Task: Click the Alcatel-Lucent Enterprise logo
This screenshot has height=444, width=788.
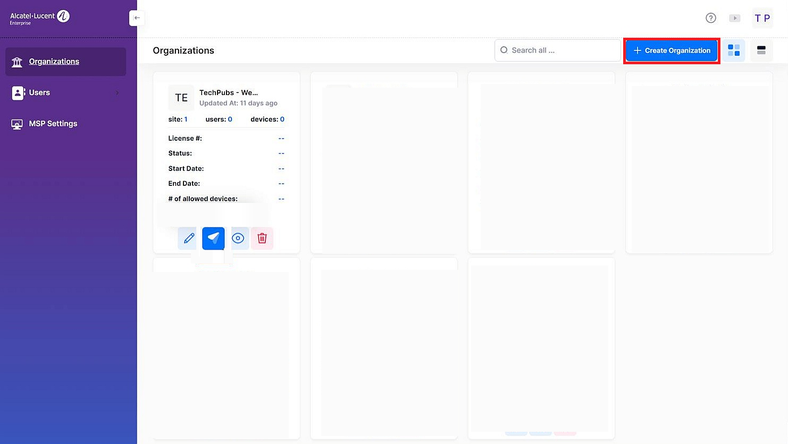Action: point(40,18)
